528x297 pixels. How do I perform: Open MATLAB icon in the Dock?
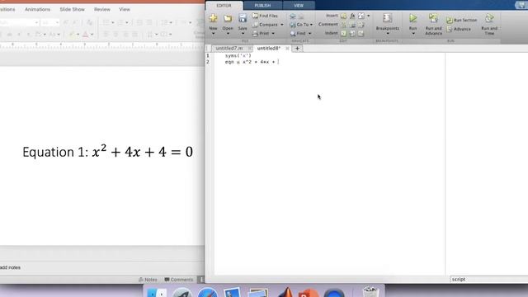click(285, 292)
